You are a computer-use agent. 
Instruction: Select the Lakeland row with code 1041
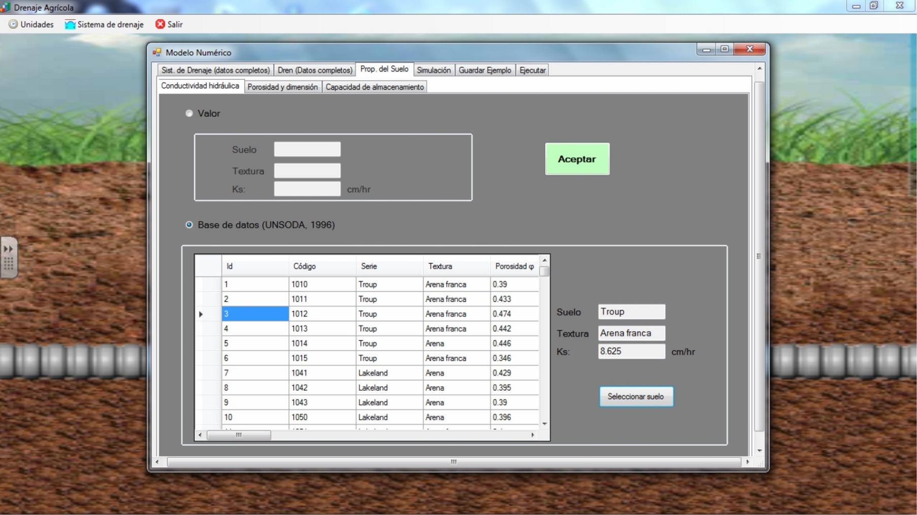(373, 373)
